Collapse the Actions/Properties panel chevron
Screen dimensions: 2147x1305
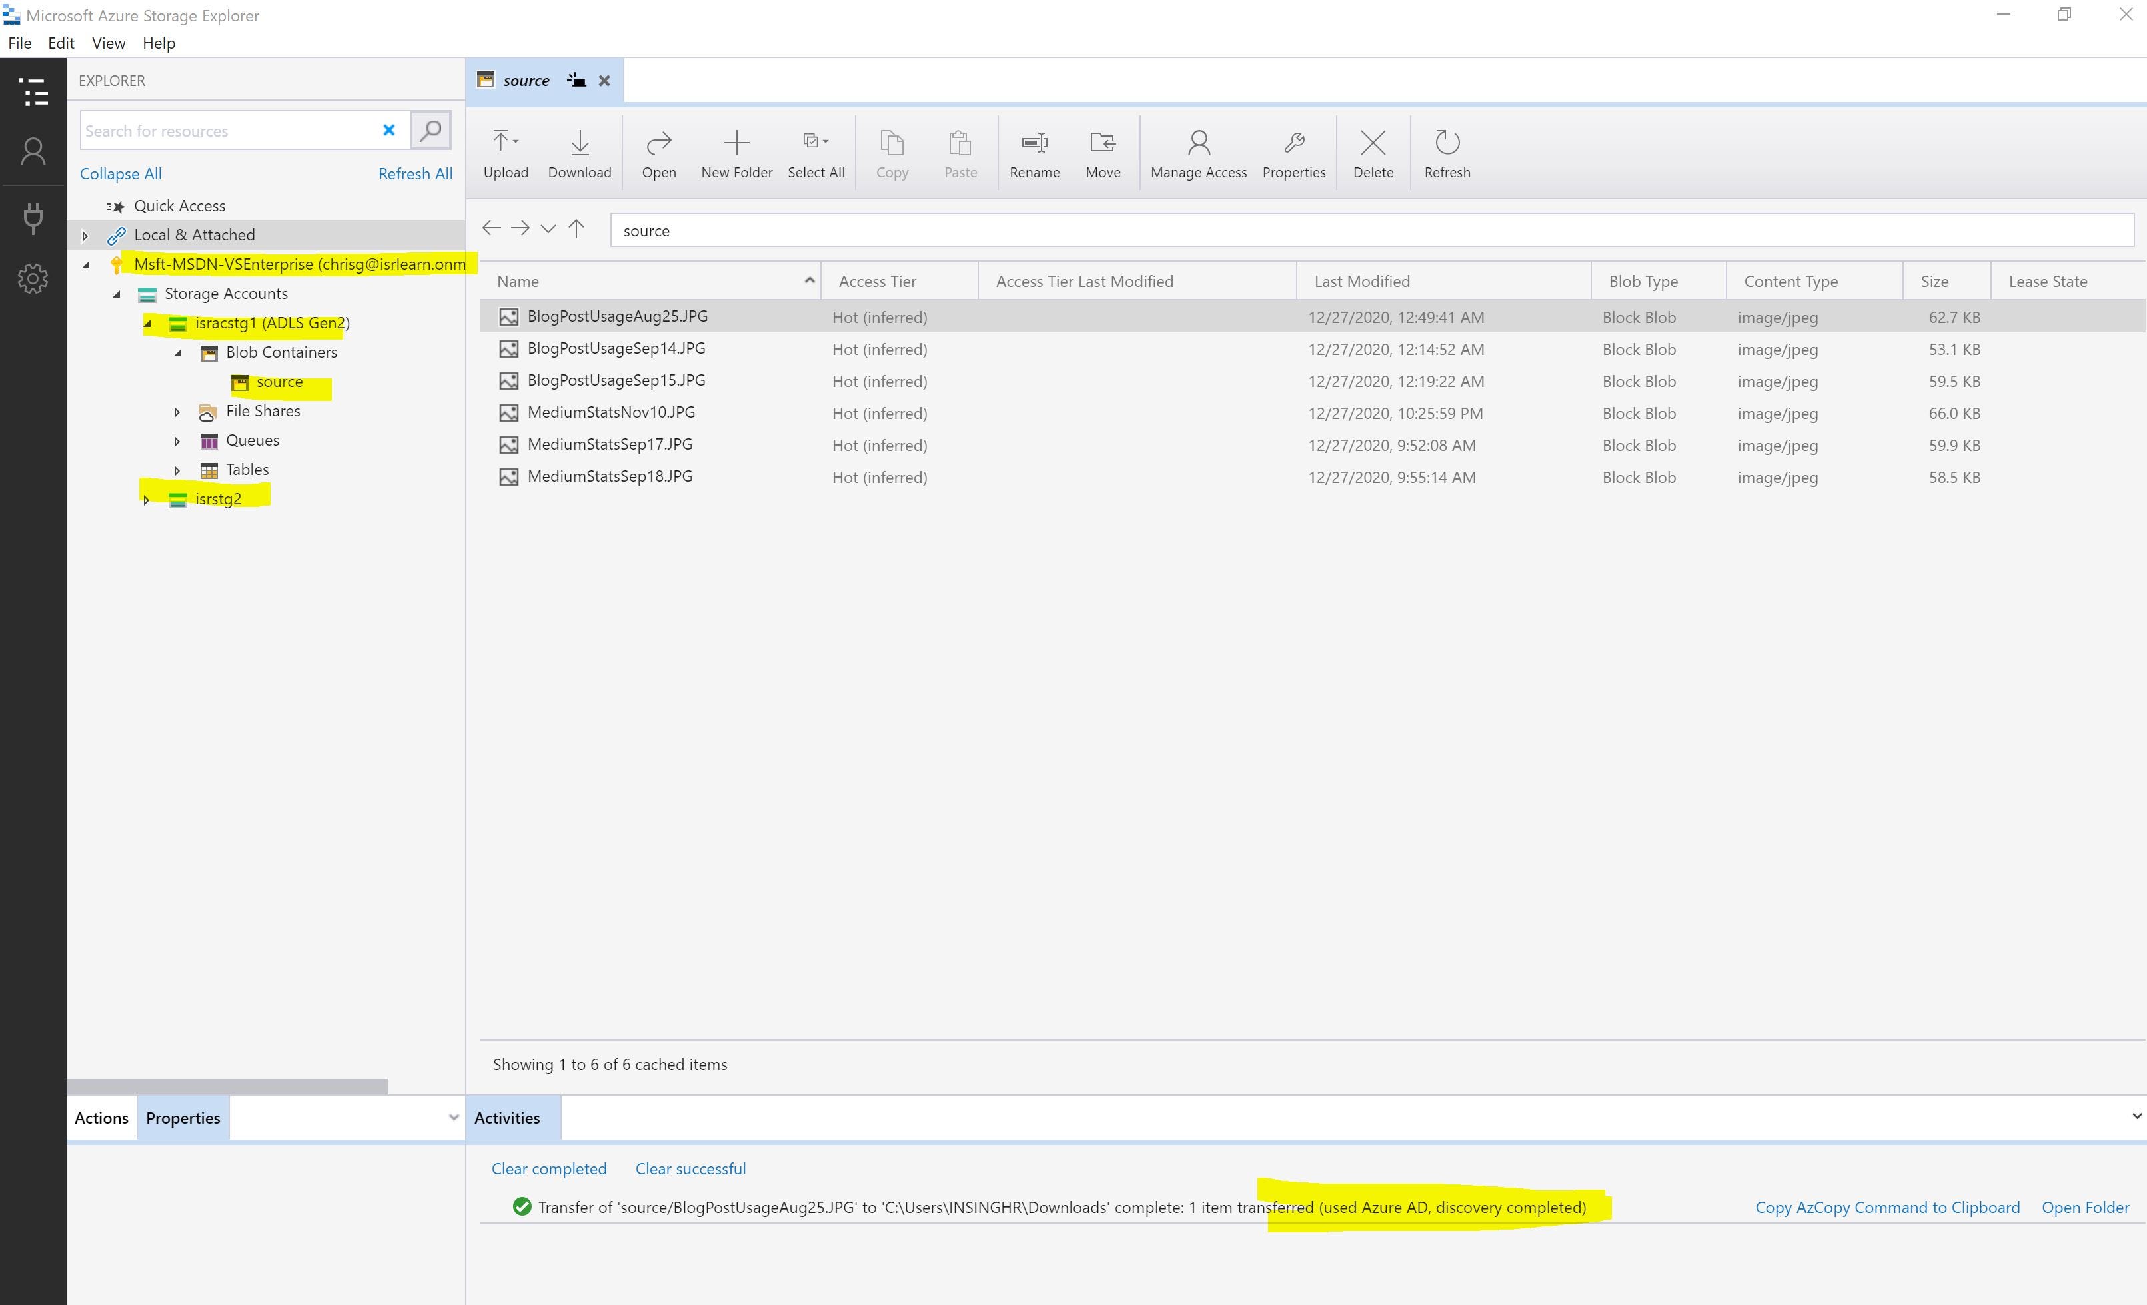tap(454, 1118)
